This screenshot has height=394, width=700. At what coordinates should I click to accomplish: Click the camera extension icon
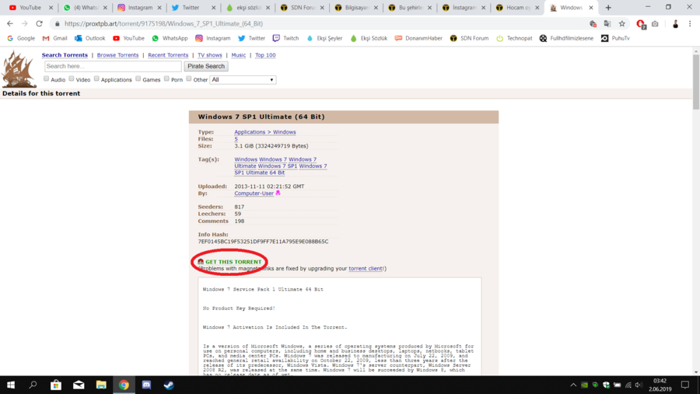(x=655, y=23)
